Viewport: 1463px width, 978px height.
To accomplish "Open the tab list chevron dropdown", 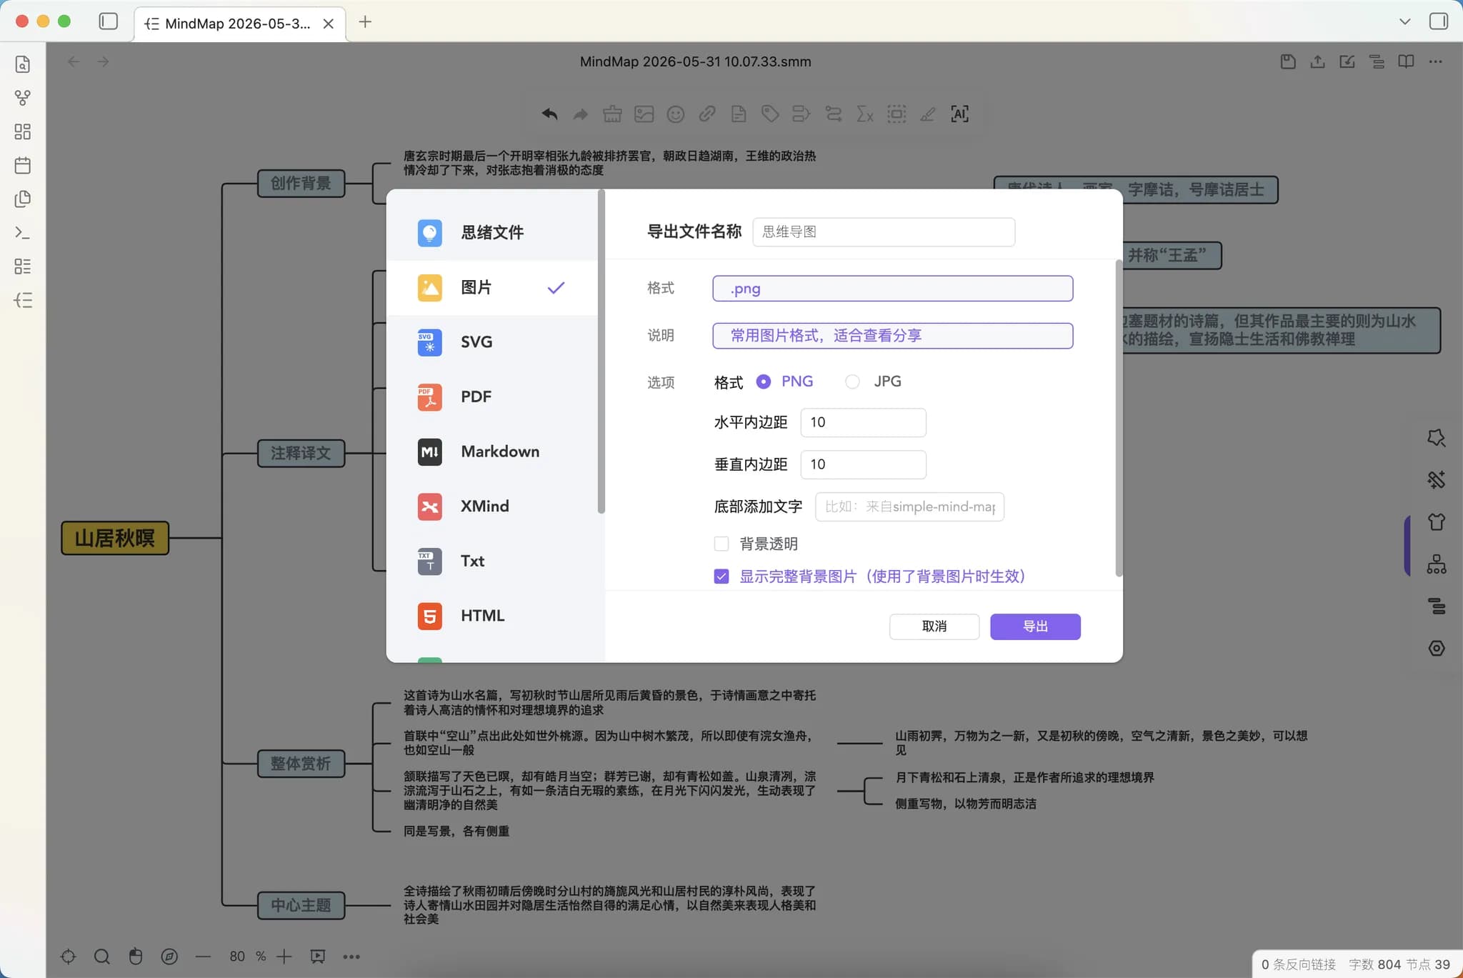I will (1404, 21).
